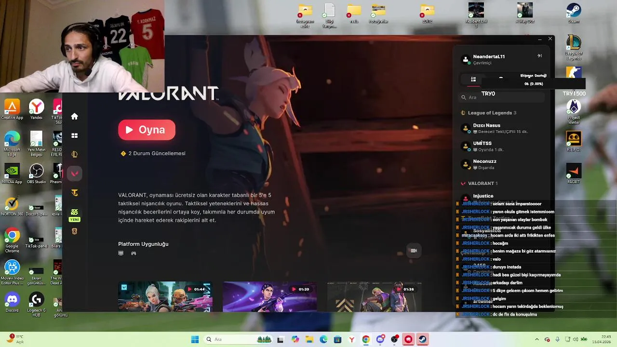Screen dimensions: 617x347
Task: Select friend Neconuzz
Action: 501,164
